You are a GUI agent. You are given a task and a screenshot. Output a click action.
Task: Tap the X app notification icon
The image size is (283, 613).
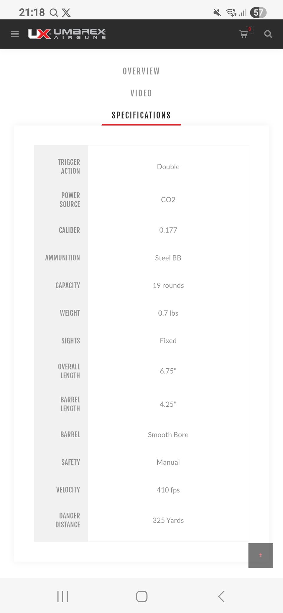click(x=66, y=12)
